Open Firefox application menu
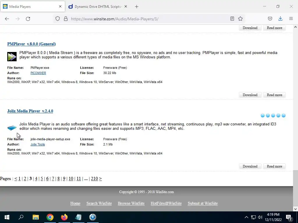Viewport: 298px width, 223px height. coord(291,19)
